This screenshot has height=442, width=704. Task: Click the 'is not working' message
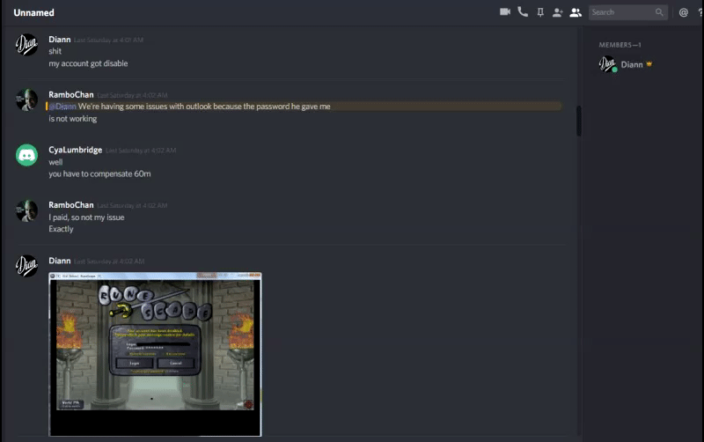pyautogui.click(x=73, y=119)
